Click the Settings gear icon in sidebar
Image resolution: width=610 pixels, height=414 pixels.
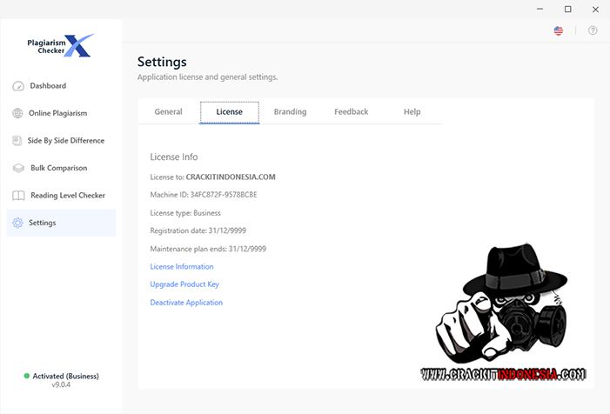pos(18,224)
